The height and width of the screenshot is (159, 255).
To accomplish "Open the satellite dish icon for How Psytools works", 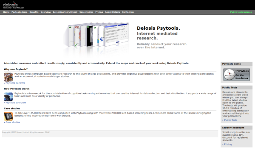I will click(x=8, y=97).
